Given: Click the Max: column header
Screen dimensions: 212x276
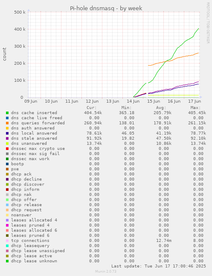Looking at the screenshot, I should pyautogui.click(x=196, y=108).
